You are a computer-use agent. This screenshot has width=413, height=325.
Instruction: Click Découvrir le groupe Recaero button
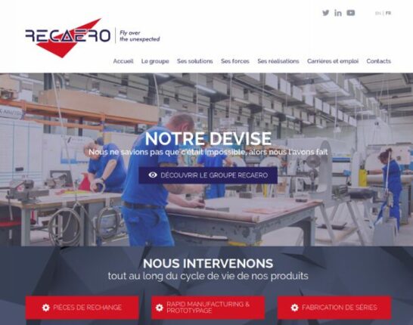208,175
